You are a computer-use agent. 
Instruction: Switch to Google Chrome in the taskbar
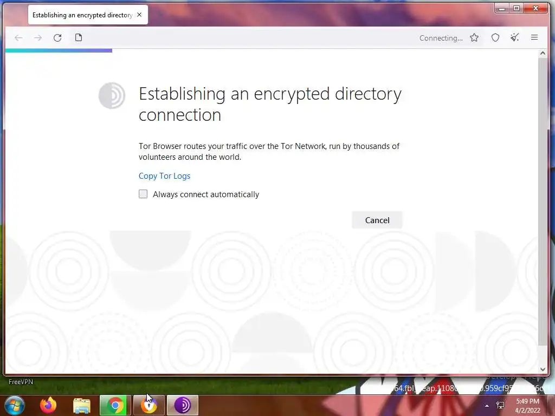pos(115,405)
